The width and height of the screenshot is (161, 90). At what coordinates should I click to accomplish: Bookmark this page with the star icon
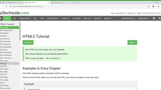pos(149,6)
